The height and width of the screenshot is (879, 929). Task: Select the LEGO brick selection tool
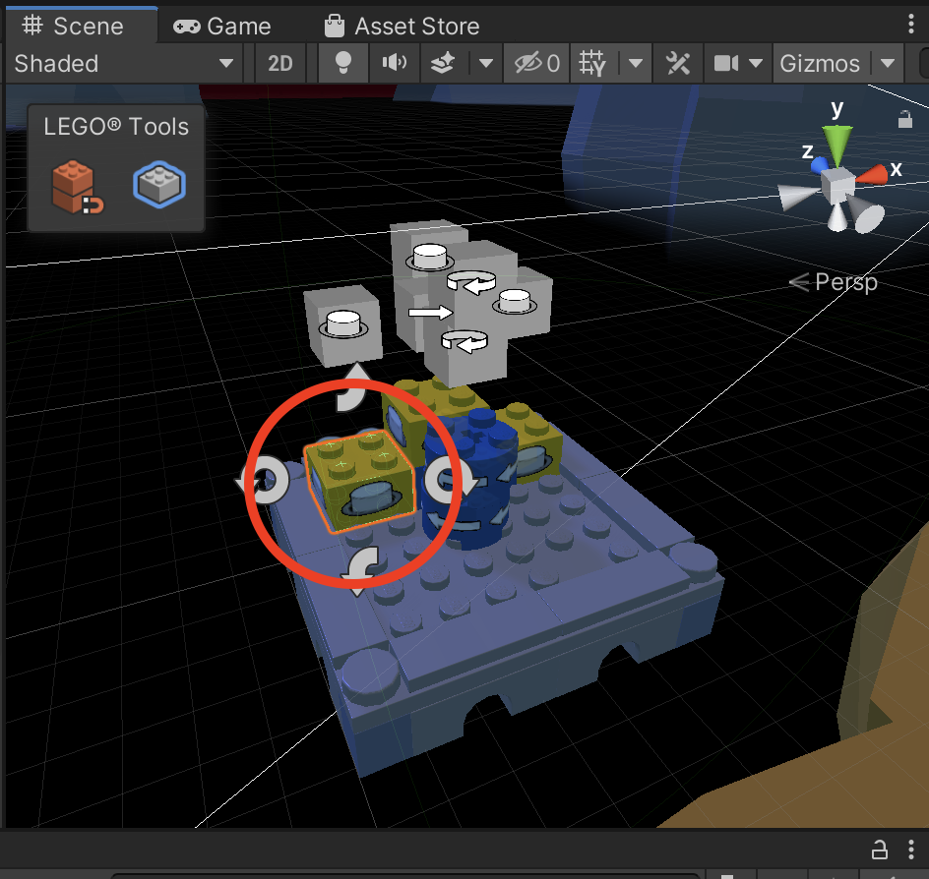click(159, 185)
